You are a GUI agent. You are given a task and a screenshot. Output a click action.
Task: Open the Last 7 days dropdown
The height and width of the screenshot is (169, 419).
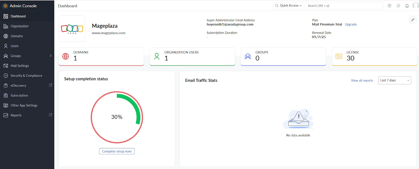[394, 80]
